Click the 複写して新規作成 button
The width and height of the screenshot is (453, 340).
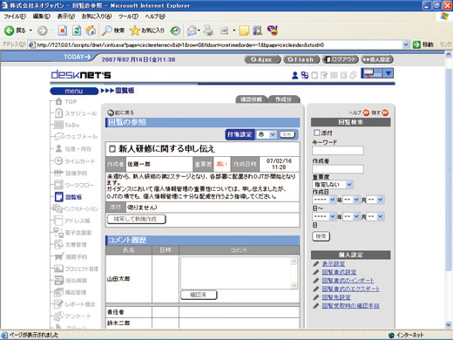(136, 219)
